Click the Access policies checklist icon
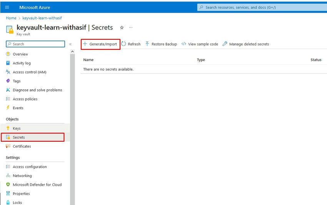Viewport: 327px width, 205px height. pyautogui.click(x=8, y=98)
